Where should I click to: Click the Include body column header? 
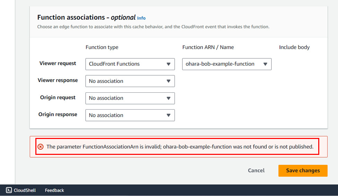[x=294, y=47]
